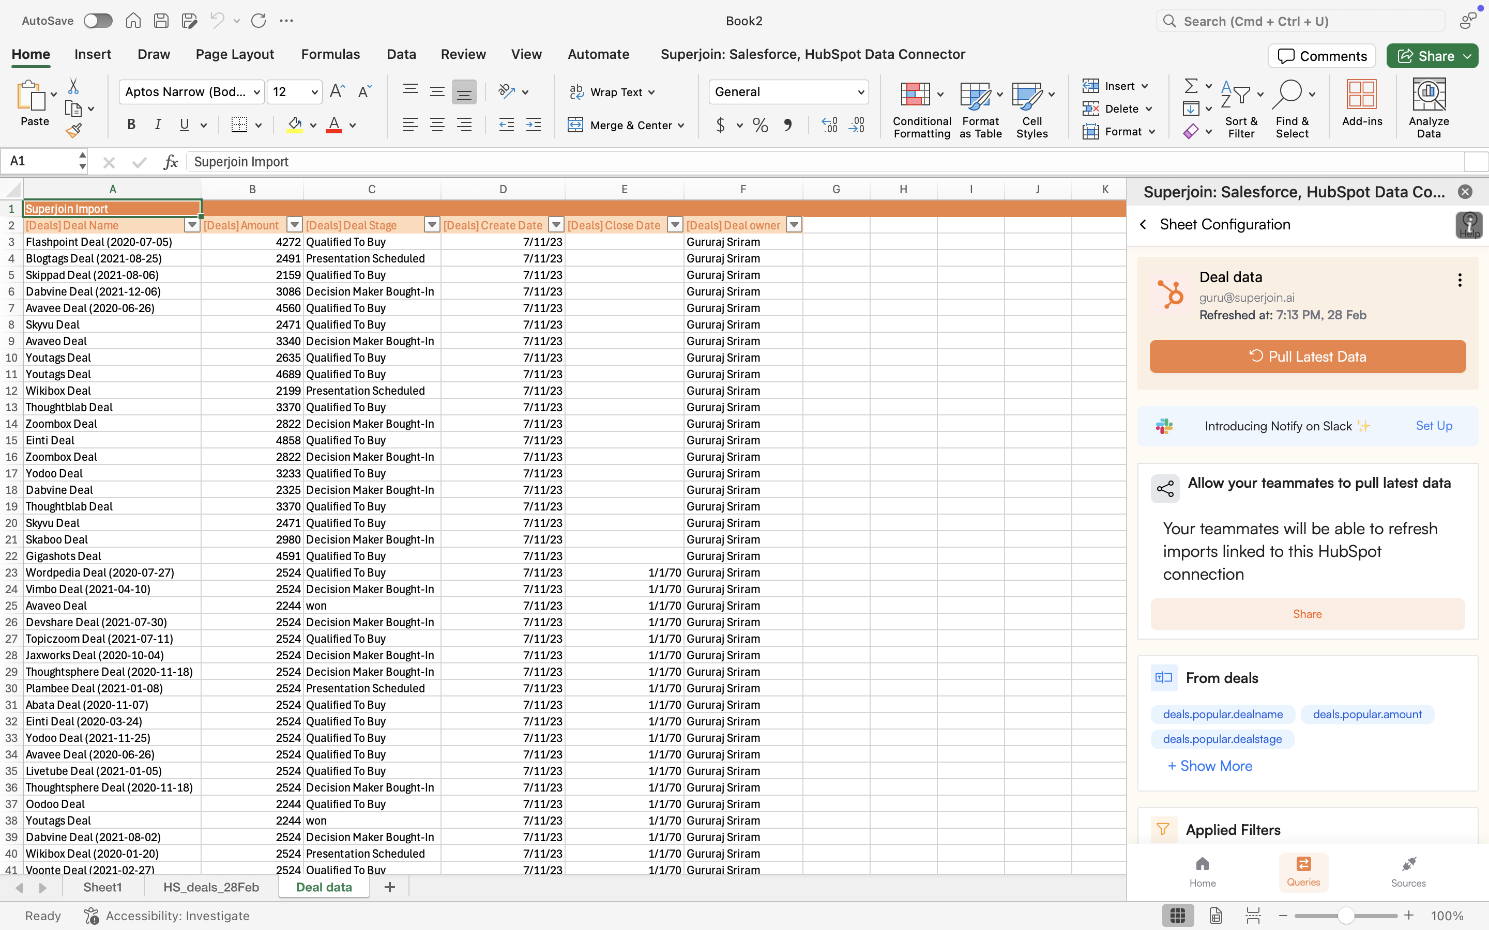Click the Show More link

(x=1210, y=766)
